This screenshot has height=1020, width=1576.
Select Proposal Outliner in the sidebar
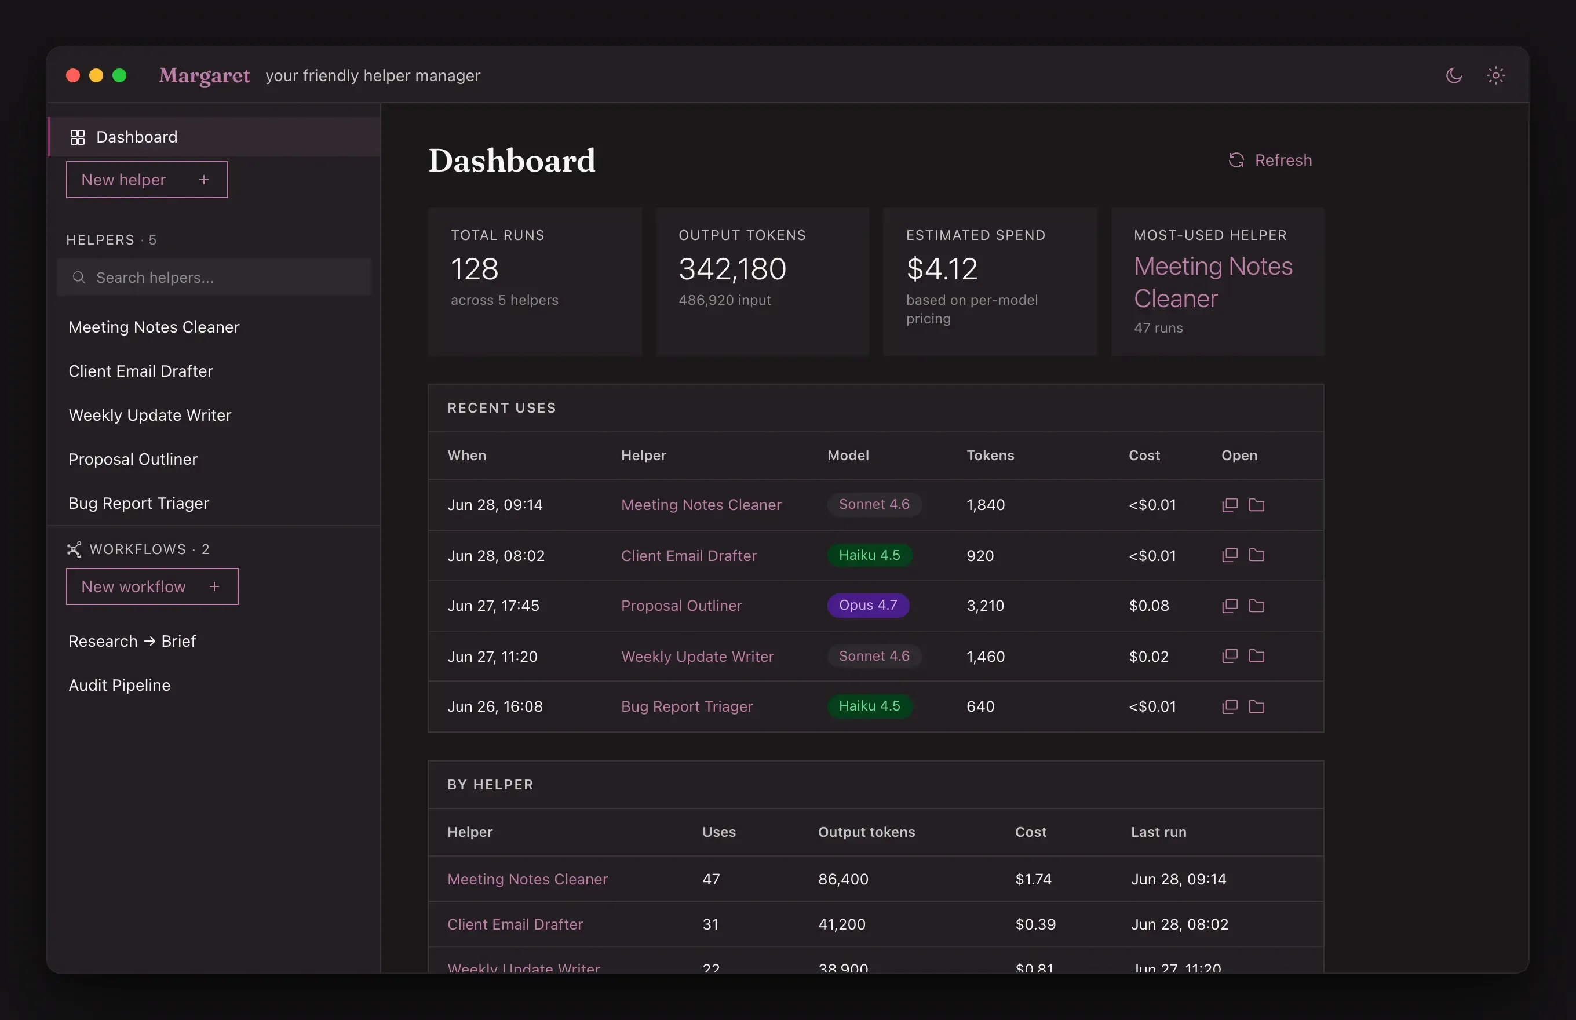pyautogui.click(x=133, y=459)
